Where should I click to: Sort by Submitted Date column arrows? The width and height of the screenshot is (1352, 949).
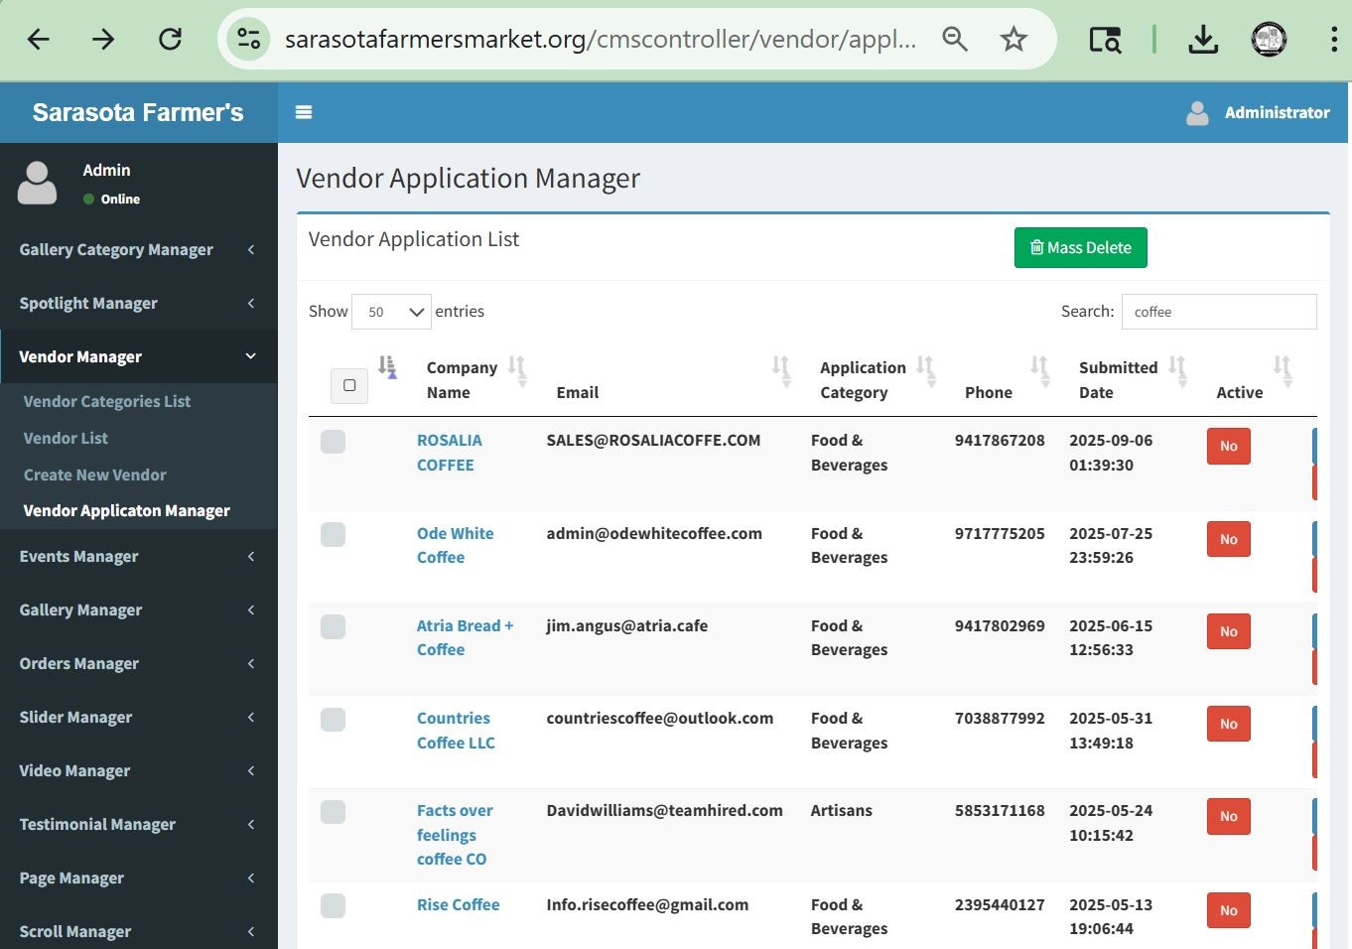click(x=1177, y=369)
